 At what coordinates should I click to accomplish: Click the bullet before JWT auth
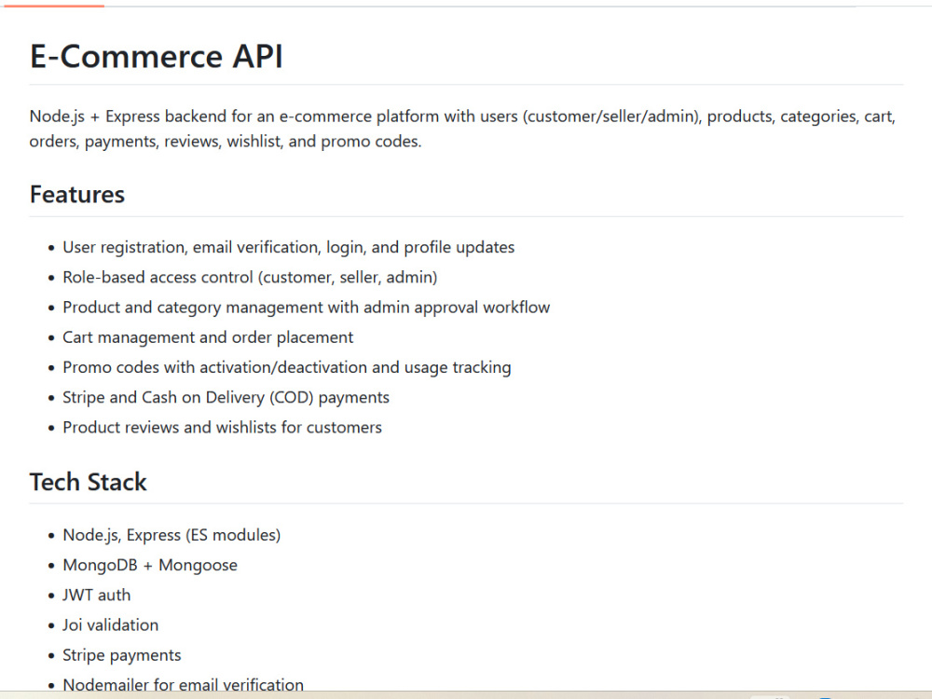coord(51,596)
